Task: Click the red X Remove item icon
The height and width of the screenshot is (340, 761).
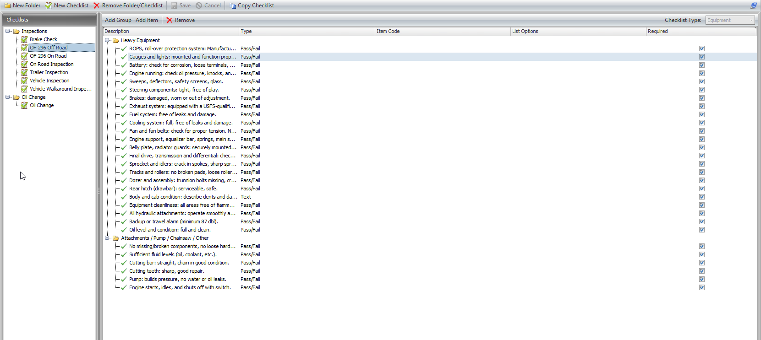Action: 170,20
